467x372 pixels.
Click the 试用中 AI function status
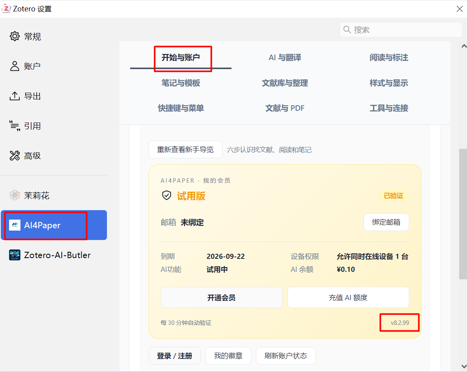click(x=217, y=269)
